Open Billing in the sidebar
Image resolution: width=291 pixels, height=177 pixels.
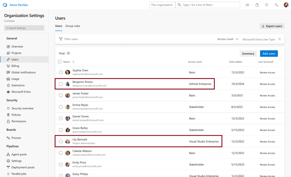(15, 66)
